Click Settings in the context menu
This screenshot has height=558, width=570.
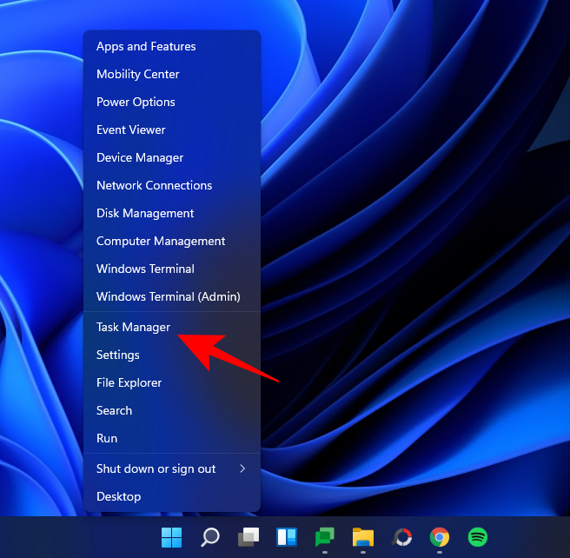tap(118, 355)
